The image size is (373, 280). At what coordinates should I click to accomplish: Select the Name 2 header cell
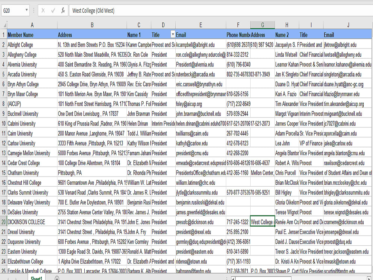coord(286,35)
